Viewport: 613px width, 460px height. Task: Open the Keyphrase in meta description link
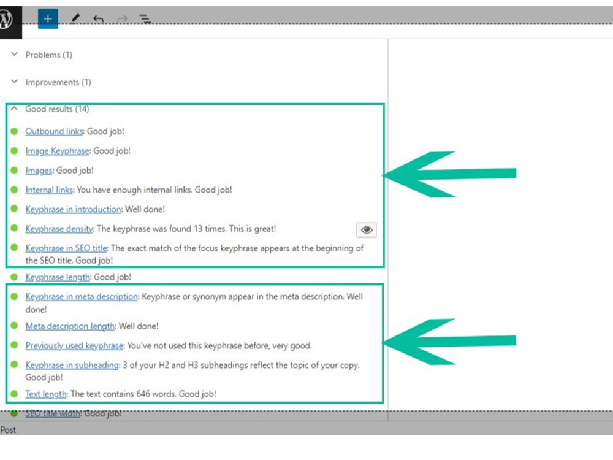click(82, 297)
